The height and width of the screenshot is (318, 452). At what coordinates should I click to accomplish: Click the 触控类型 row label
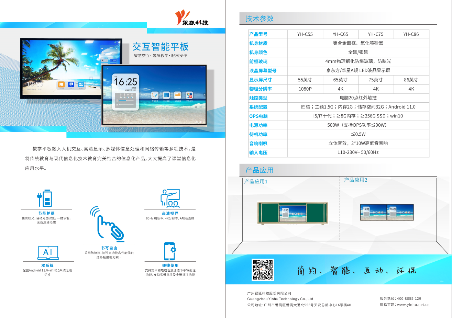pos(258,98)
